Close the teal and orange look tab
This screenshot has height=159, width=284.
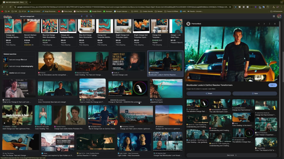coord(26,2)
